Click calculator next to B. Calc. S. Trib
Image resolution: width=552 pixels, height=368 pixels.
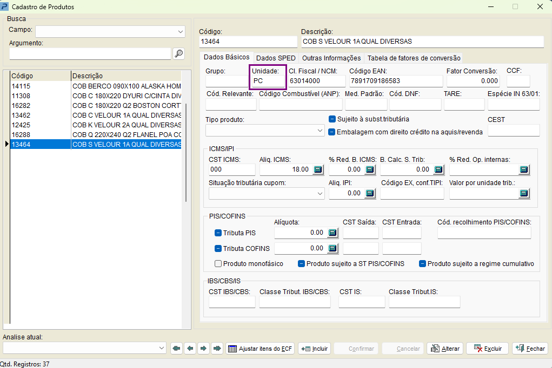tap(438, 170)
